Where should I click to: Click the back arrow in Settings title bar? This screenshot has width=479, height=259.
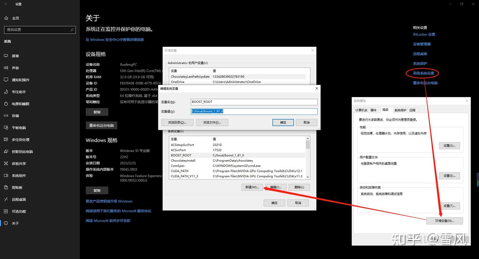[x=6, y=4]
